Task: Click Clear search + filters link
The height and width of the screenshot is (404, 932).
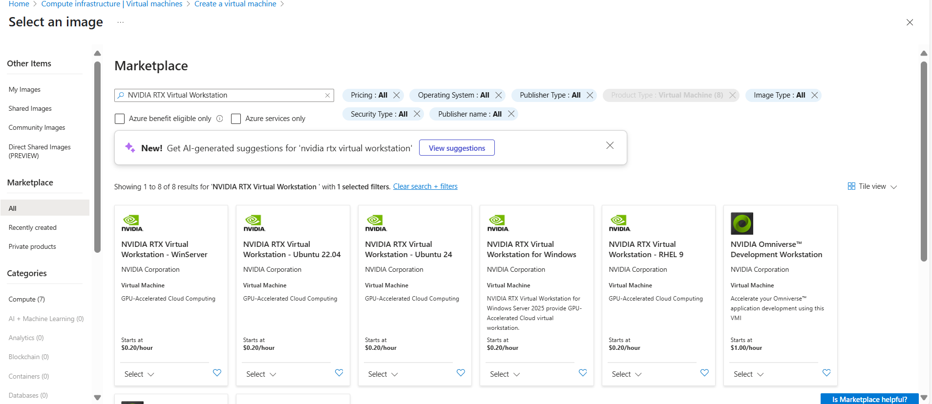Action: [x=425, y=186]
